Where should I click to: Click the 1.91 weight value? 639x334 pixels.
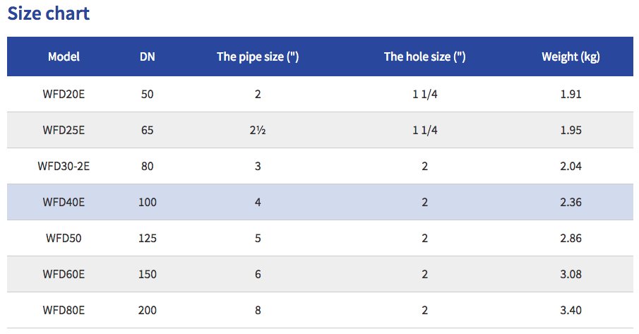(x=571, y=94)
